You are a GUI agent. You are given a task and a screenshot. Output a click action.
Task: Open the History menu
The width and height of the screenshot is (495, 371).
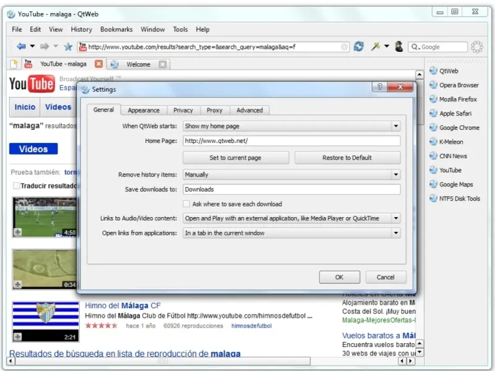(82, 29)
